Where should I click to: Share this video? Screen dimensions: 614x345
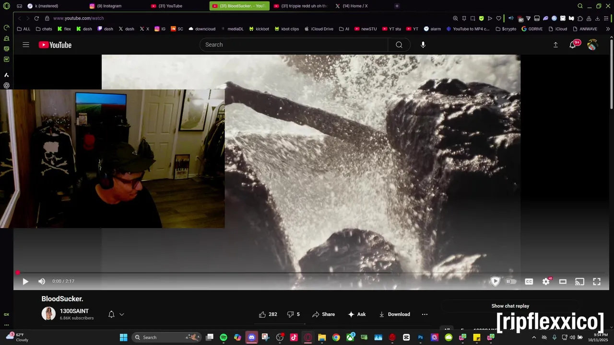tap(323, 314)
